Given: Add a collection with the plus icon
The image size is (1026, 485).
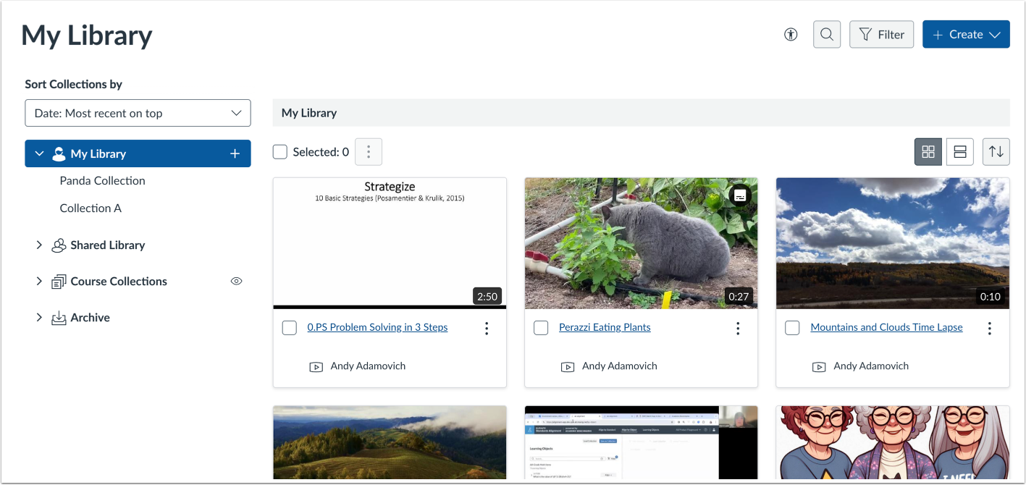Looking at the screenshot, I should click(x=235, y=153).
